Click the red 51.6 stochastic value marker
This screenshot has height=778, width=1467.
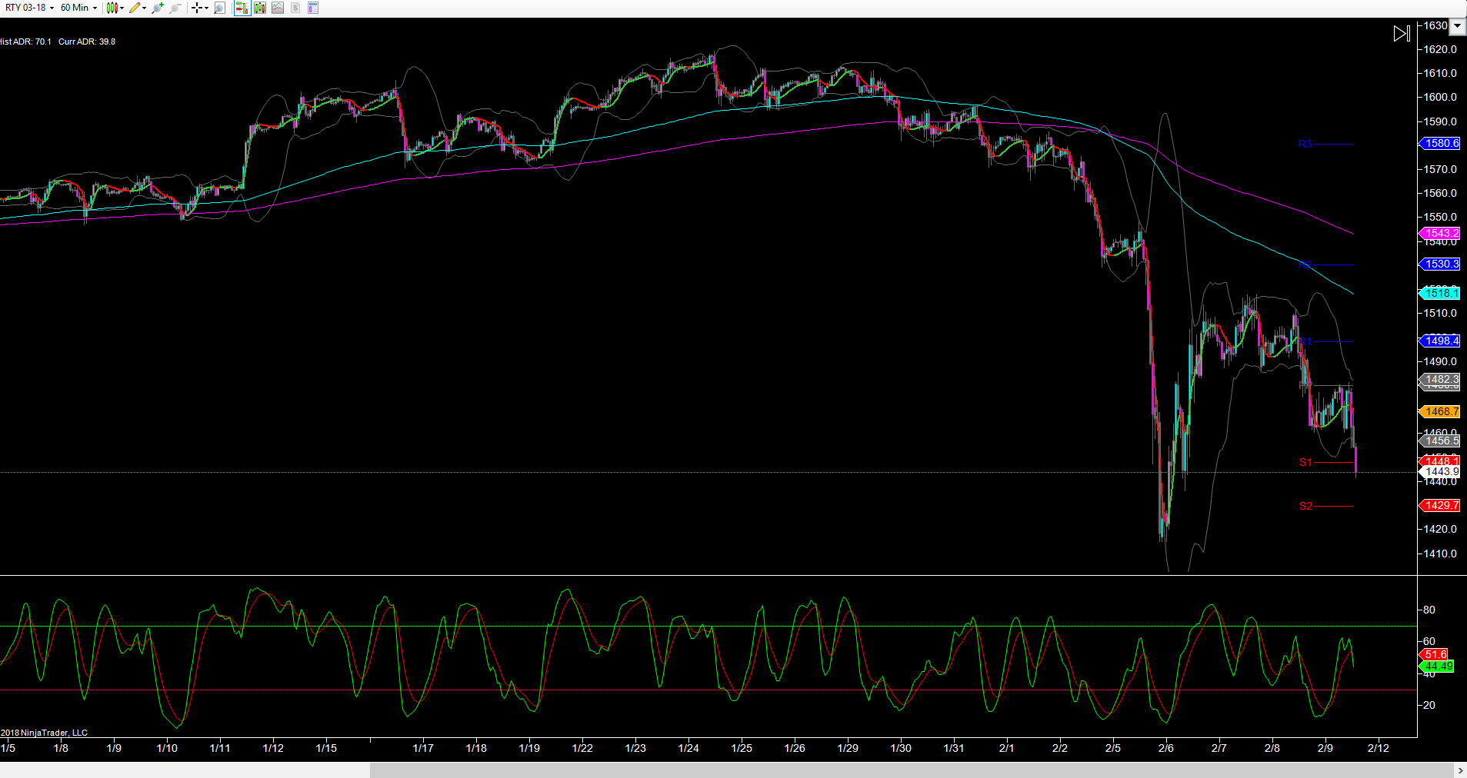pyautogui.click(x=1433, y=654)
